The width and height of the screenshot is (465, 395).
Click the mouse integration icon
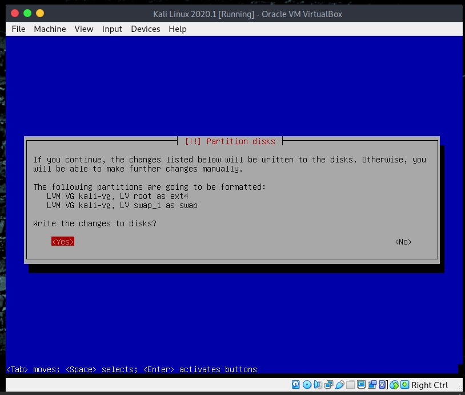394,385
